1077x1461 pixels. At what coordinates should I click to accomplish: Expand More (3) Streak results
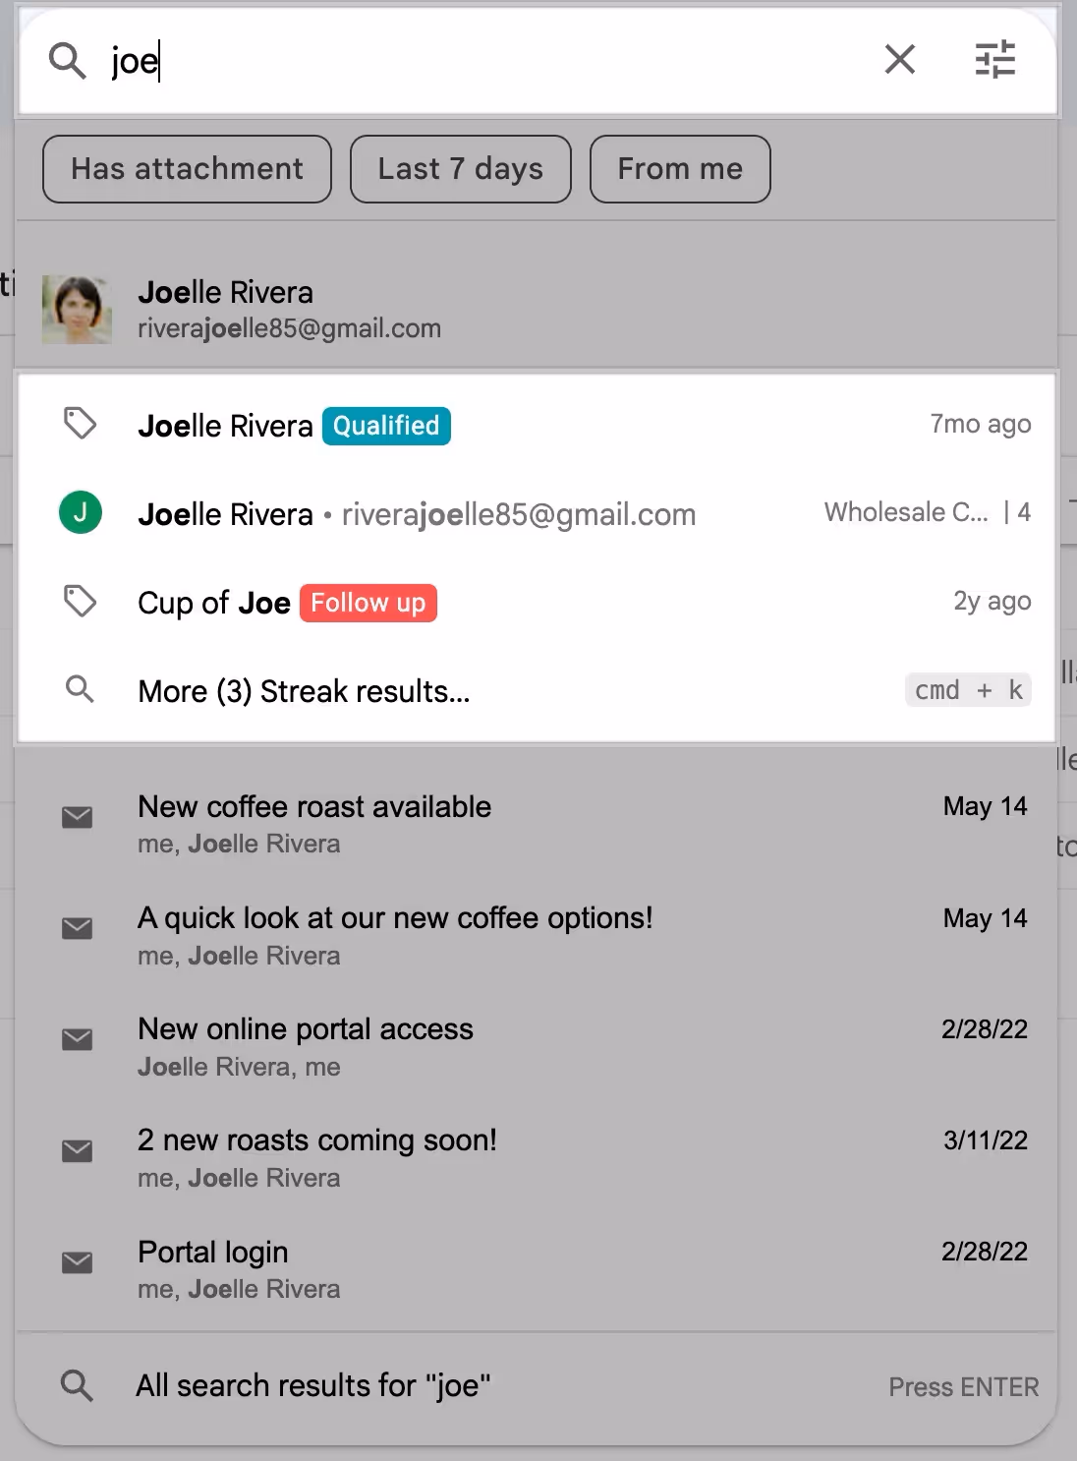tap(303, 690)
